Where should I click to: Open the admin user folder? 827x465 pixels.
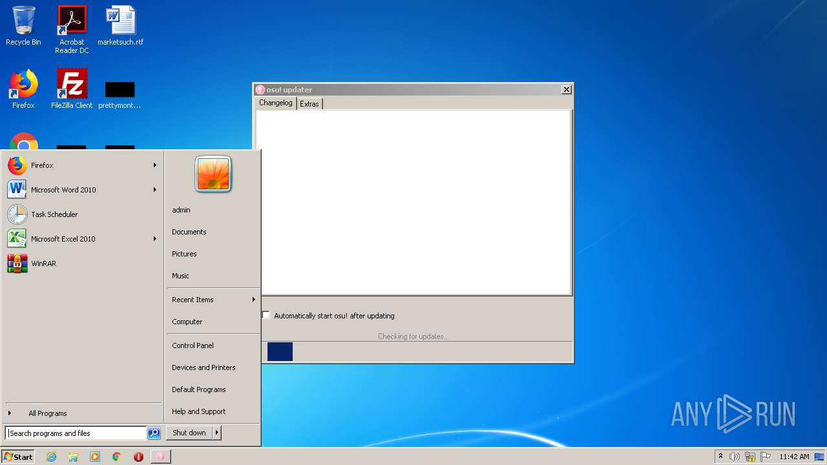tap(213, 210)
